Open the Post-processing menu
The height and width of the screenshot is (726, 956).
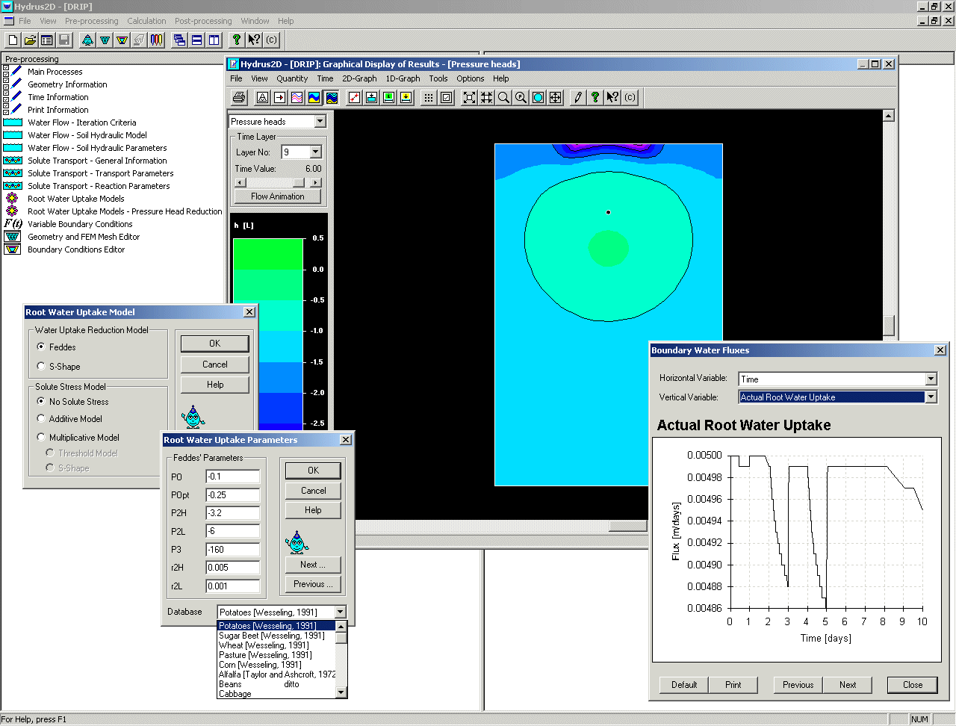(x=203, y=21)
